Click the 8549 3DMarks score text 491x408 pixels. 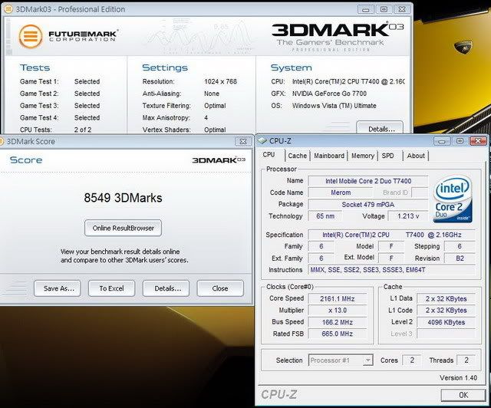tap(123, 198)
